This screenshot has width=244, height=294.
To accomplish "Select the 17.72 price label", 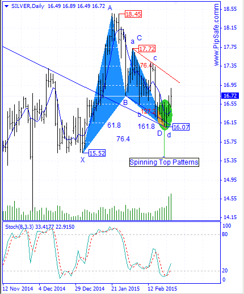I will click(x=147, y=49).
